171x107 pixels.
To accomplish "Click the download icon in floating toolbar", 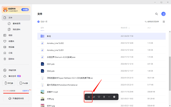I will coord(89,97).
